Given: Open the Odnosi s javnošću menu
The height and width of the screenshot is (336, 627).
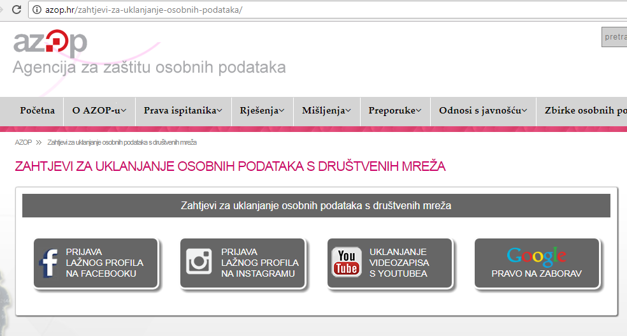Looking at the screenshot, I should click(483, 111).
